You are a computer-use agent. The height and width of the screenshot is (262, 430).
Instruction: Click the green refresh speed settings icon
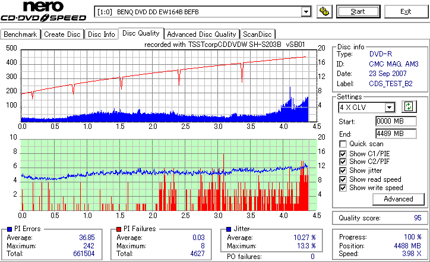[x=409, y=107]
